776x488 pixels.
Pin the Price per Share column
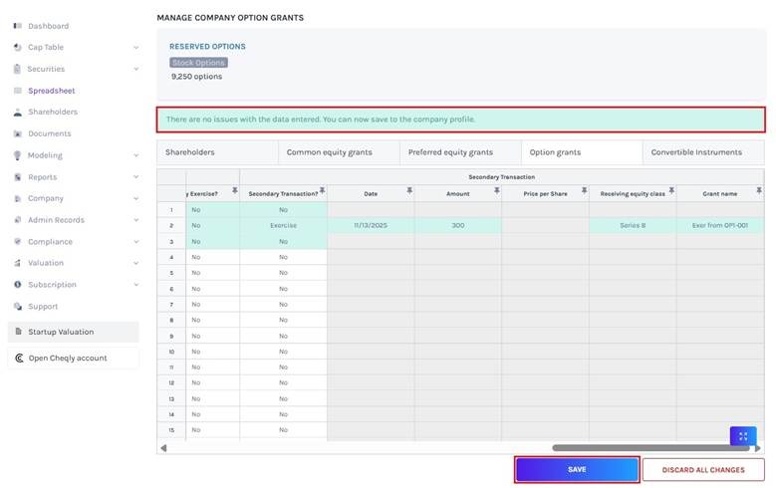coord(582,189)
